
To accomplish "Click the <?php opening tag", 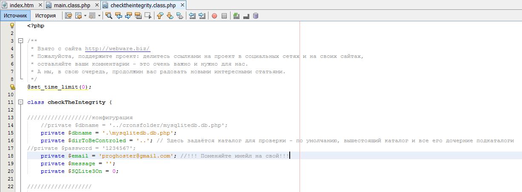I will (36, 26).
